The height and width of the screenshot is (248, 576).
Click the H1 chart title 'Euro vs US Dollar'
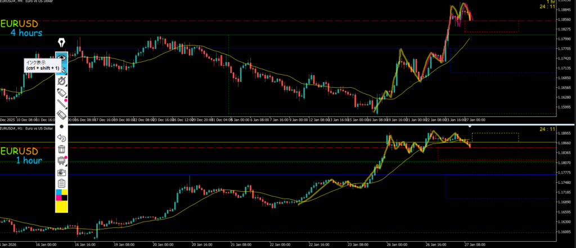coord(40,128)
